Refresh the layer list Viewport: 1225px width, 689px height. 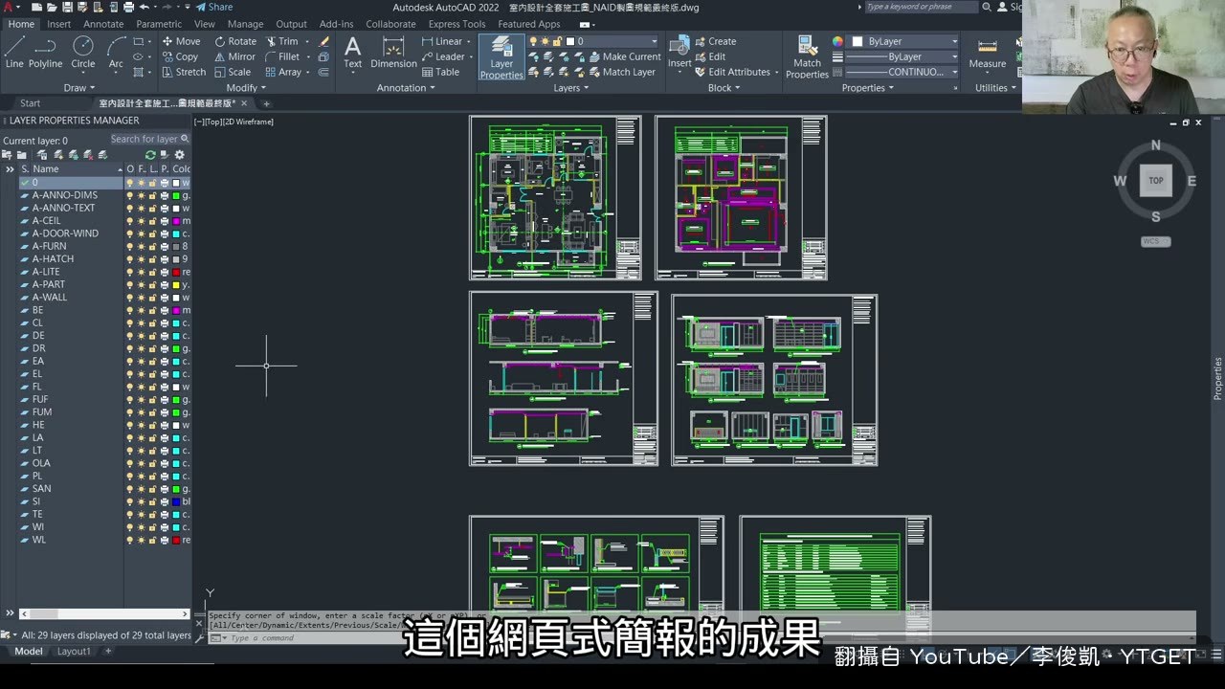tap(150, 154)
